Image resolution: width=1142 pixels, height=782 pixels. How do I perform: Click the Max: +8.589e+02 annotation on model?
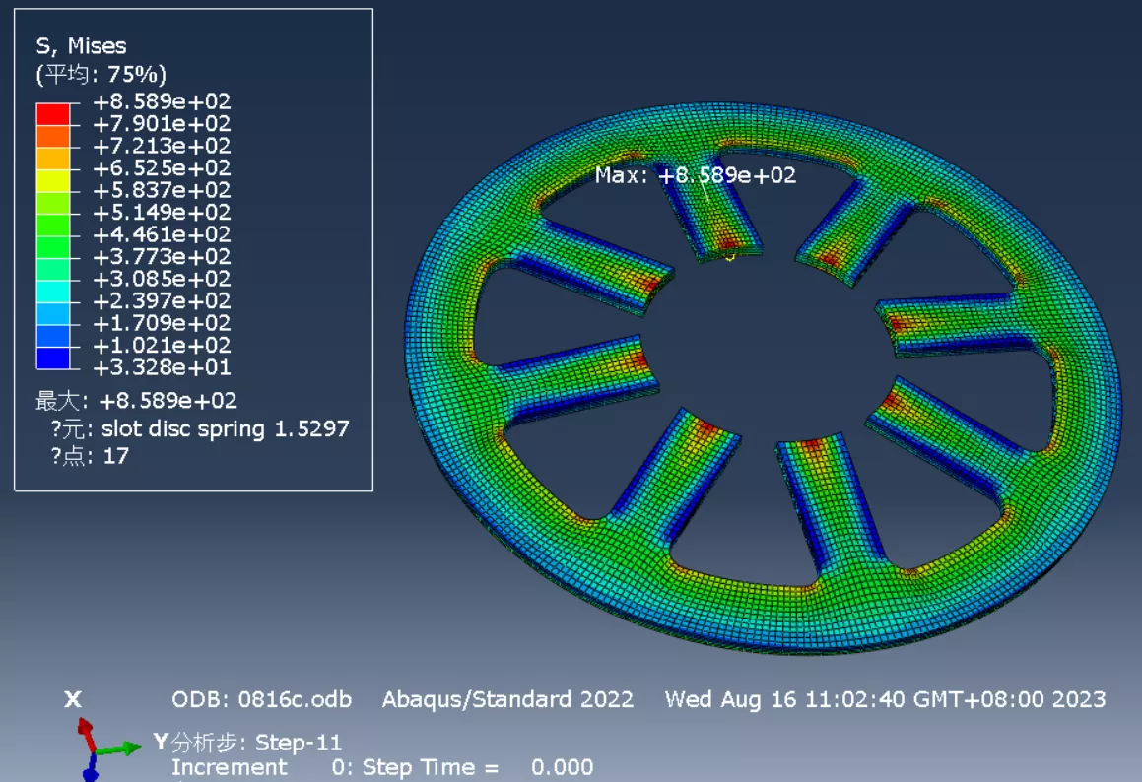pos(696,175)
